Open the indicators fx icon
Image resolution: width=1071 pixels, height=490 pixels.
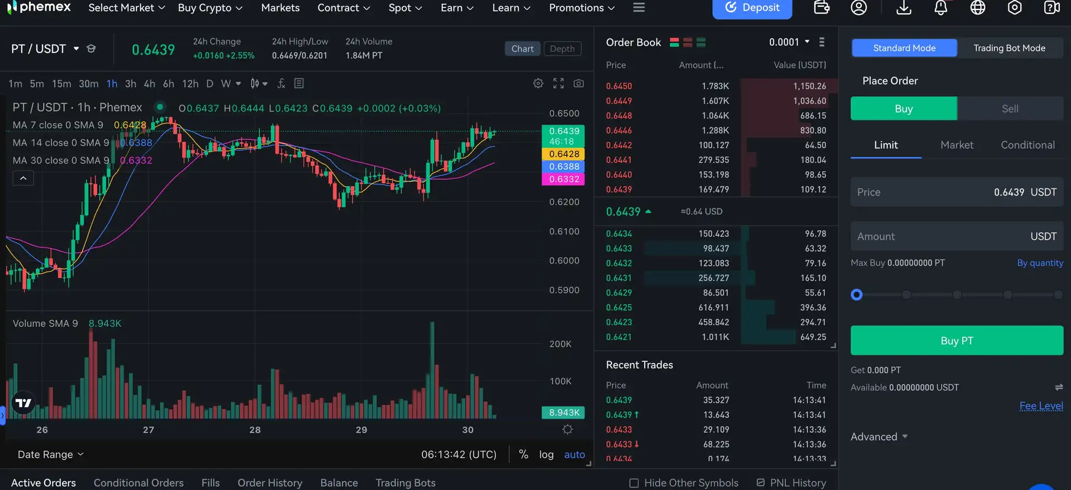point(281,84)
